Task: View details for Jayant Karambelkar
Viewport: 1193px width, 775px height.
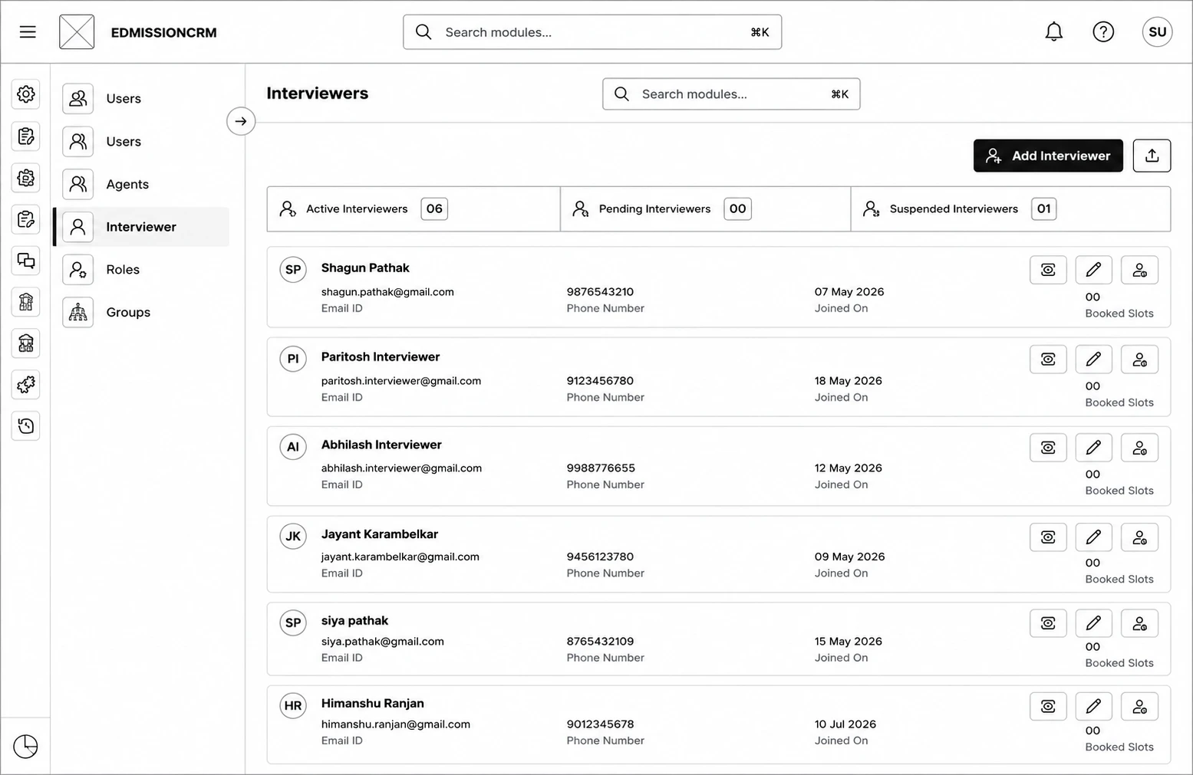Action: pos(1048,537)
